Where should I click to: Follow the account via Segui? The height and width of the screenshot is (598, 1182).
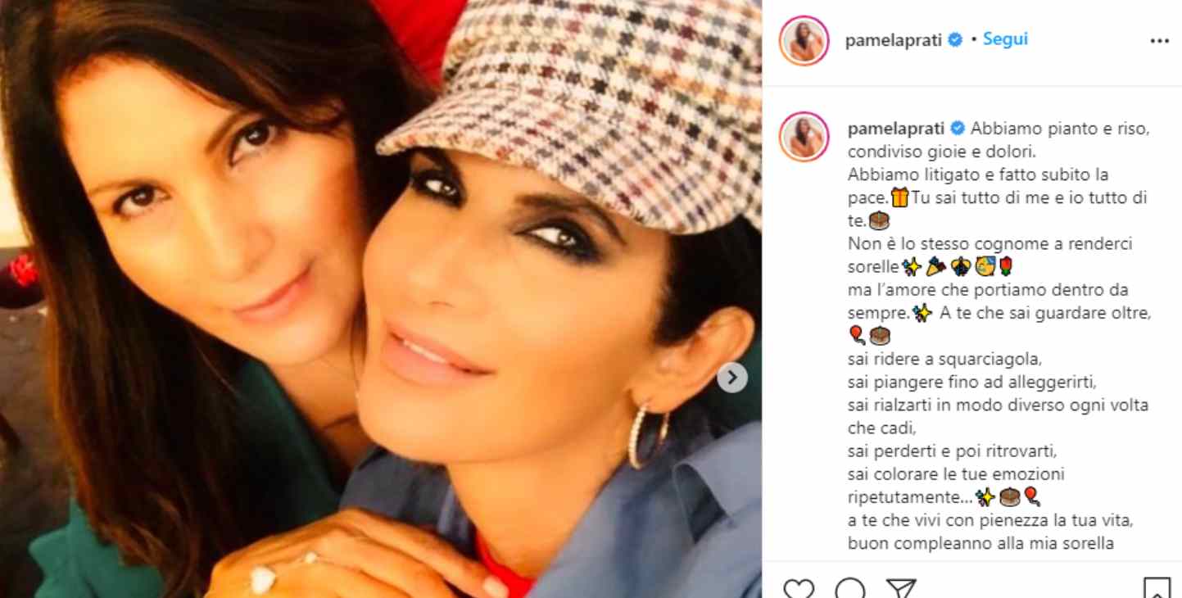[x=1005, y=39]
